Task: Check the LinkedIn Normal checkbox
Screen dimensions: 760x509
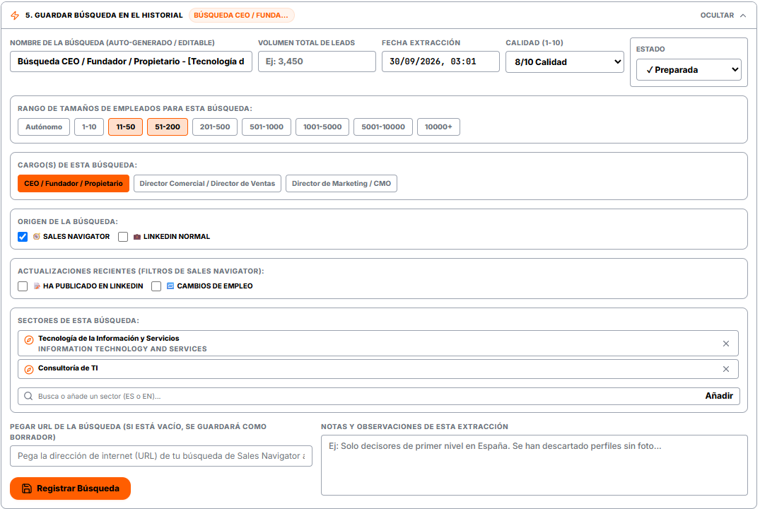Action: [x=123, y=237]
